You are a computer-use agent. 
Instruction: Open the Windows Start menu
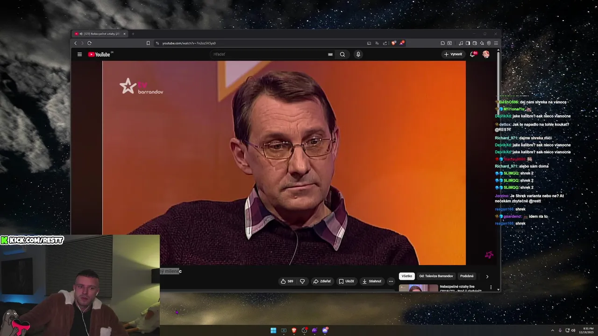click(273, 330)
